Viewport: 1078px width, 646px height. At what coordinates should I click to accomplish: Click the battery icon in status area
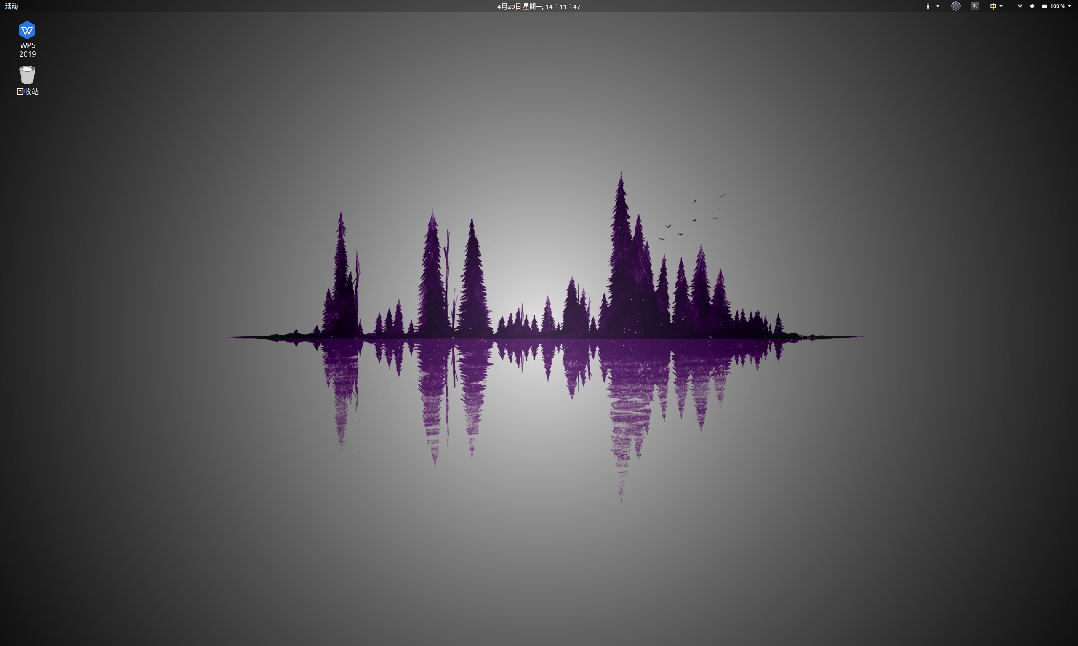point(1044,6)
